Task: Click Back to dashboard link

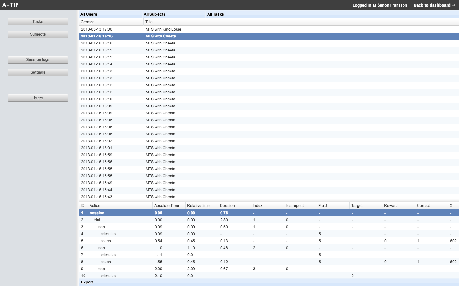Action: pos(434,5)
